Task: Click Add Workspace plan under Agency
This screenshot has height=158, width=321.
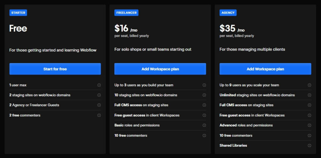Action: tap(265, 69)
